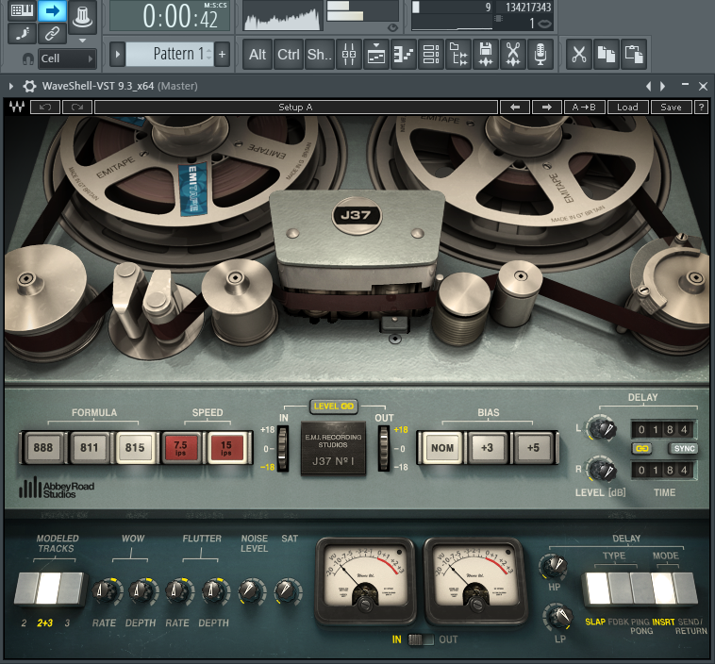Click the microphone recording icon
This screenshot has height=664, width=715.
coord(540,54)
